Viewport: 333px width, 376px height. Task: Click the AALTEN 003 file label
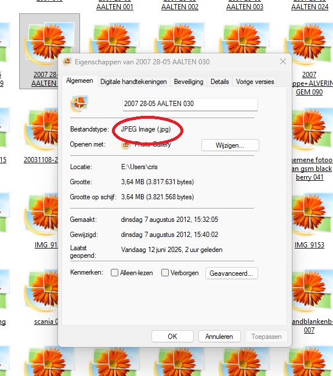point(245,7)
